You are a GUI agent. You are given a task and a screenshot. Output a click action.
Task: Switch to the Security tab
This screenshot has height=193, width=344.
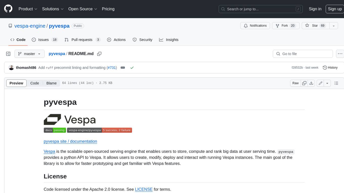pos(142,40)
